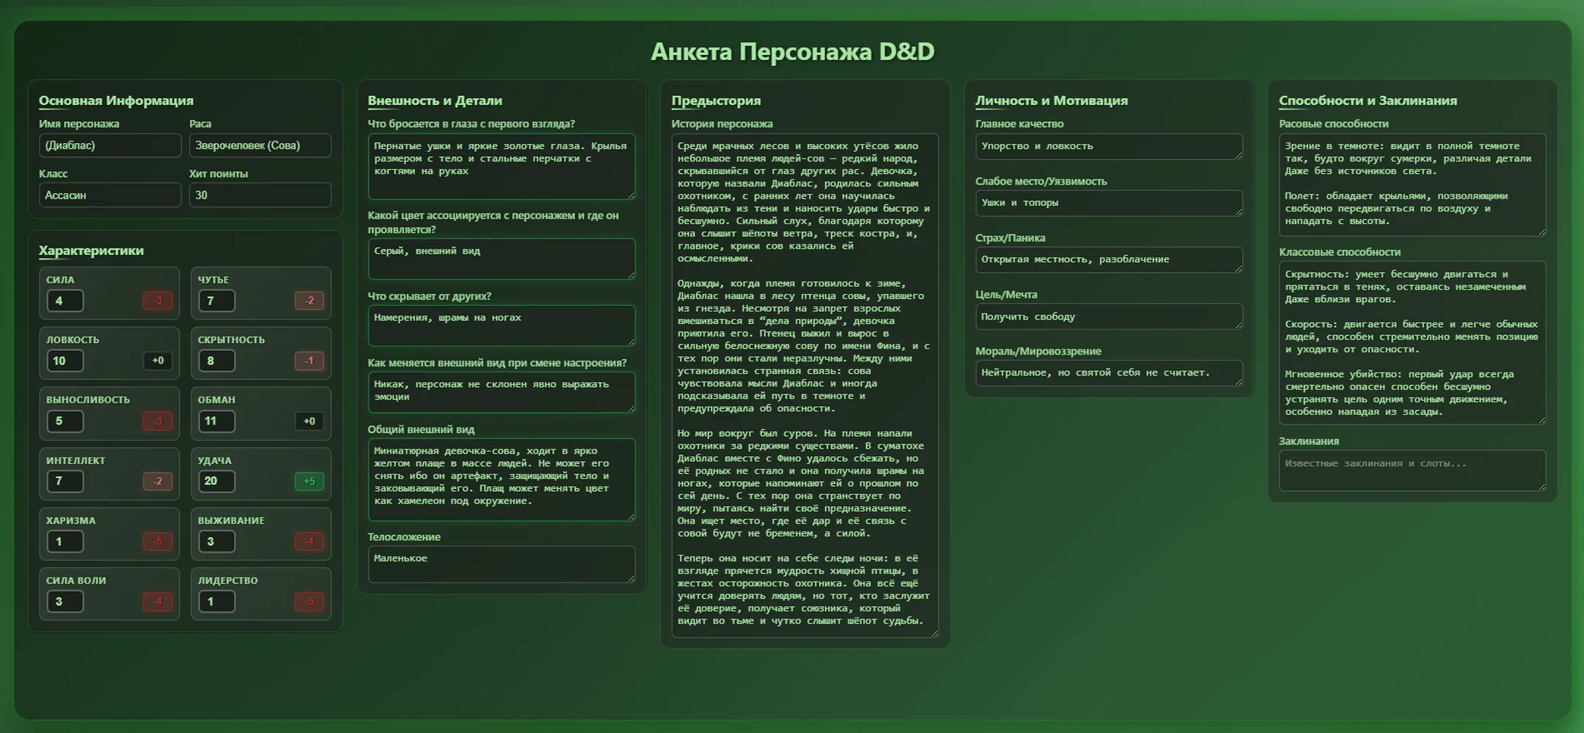Image resolution: width=1584 pixels, height=733 pixels.
Task: Click the Расовые способности textarea
Action: [x=1412, y=185]
